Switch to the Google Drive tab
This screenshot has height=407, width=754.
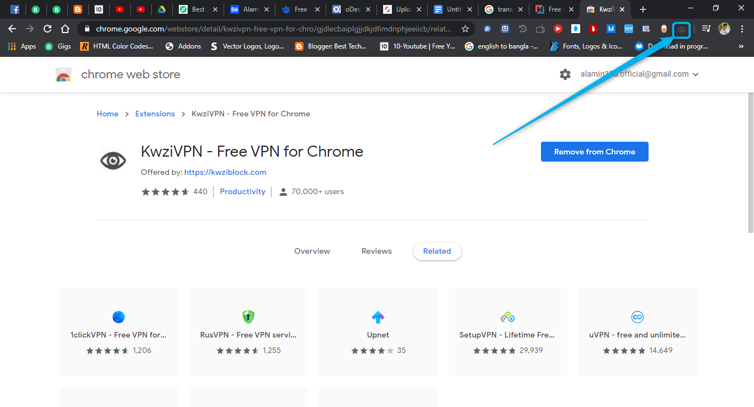coord(162,9)
